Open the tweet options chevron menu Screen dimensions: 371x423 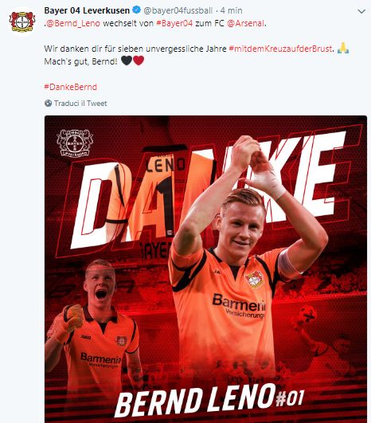click(x=361, y=11)
